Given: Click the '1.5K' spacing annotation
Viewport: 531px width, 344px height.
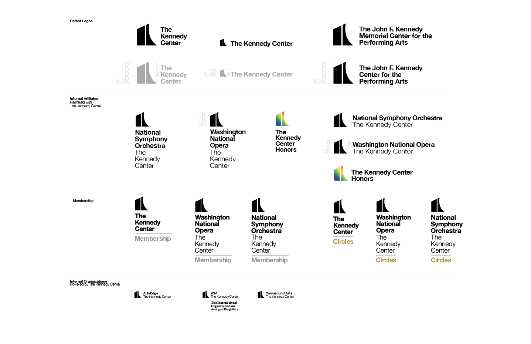Looking at the screenshot, I should (210, 74).
